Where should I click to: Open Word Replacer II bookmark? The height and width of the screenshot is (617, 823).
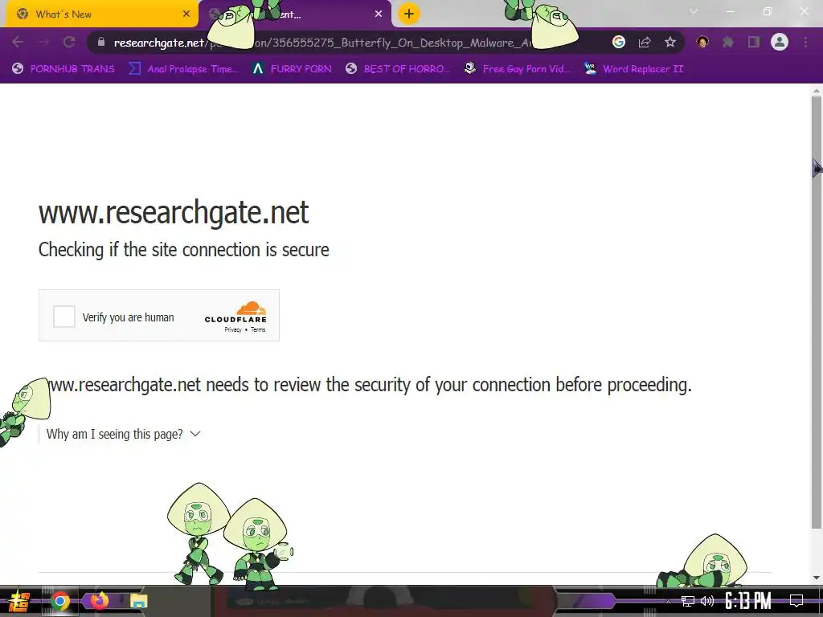point(633,69)
